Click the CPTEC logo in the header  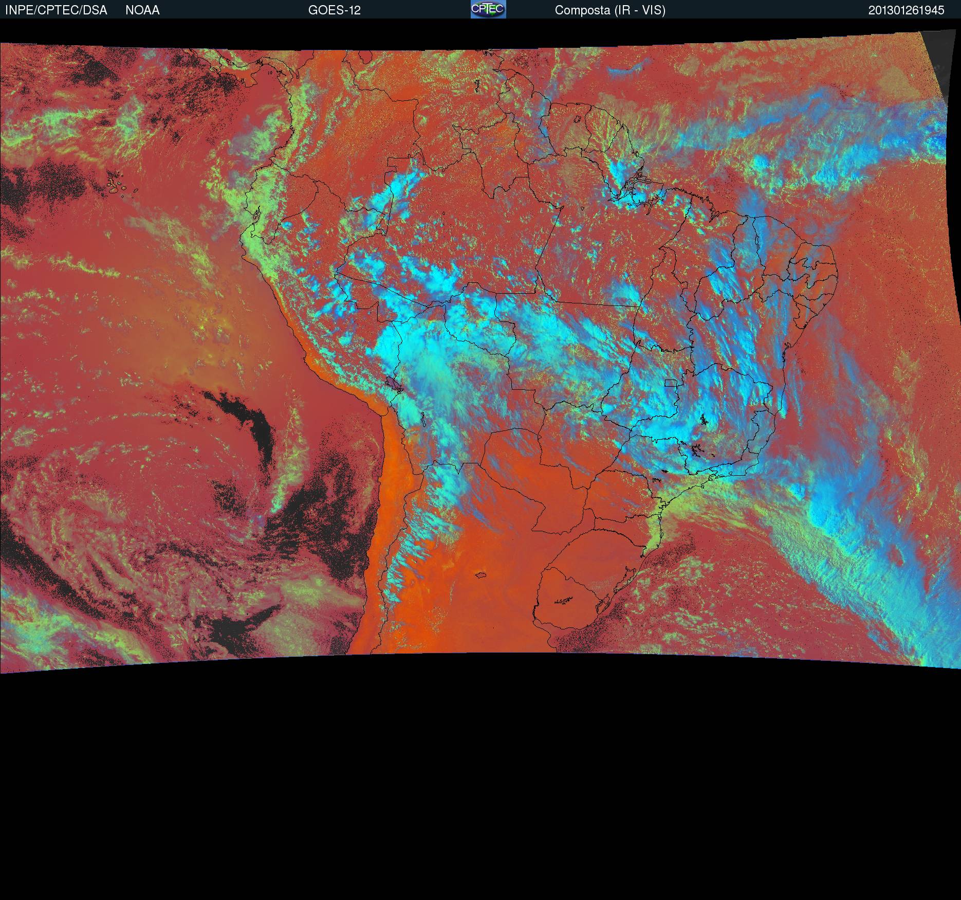[x=488, y=9]
